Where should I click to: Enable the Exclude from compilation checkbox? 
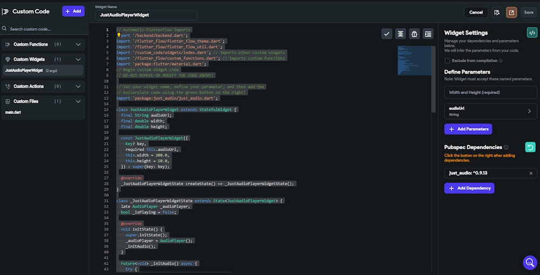(x=448, y=61)
